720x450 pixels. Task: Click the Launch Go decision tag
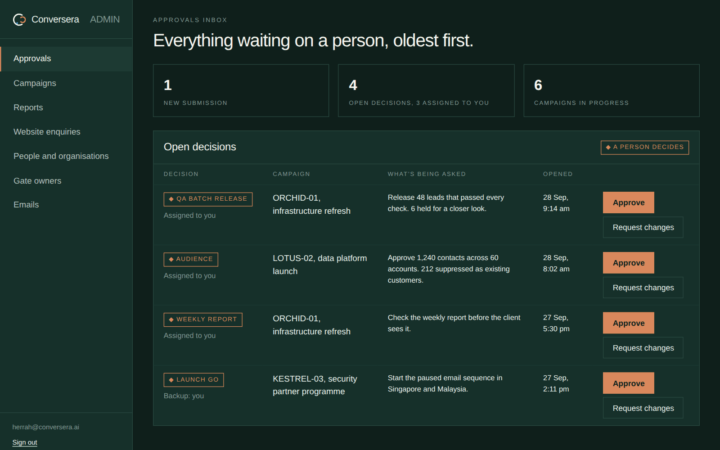[x=193, y=380]
